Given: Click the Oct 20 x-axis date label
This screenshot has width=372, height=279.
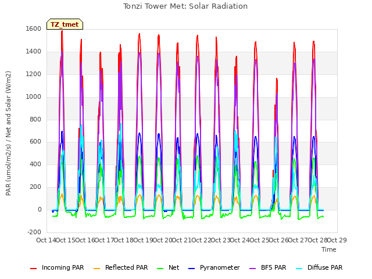Looking at the screenshot, I should pos(163,240).
